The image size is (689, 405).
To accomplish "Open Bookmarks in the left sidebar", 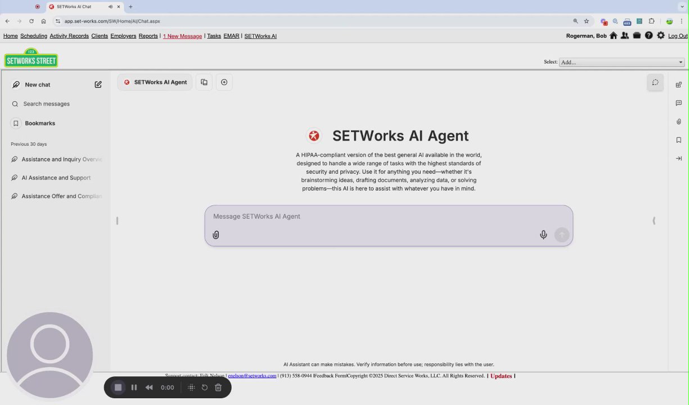I will click(40, 123).
